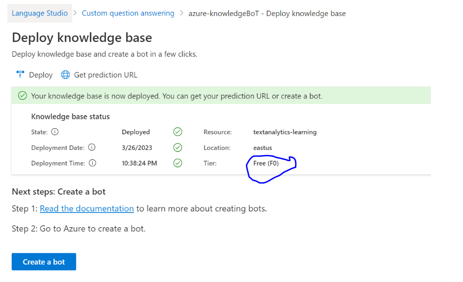The height and width of the screenshot is (282, 463).
Task: Click the Next steps: Create a bot heading
Action: tap(58, 192)
